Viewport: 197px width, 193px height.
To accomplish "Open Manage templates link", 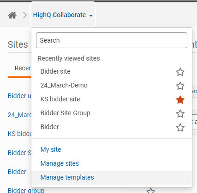I will click(67, 177).
